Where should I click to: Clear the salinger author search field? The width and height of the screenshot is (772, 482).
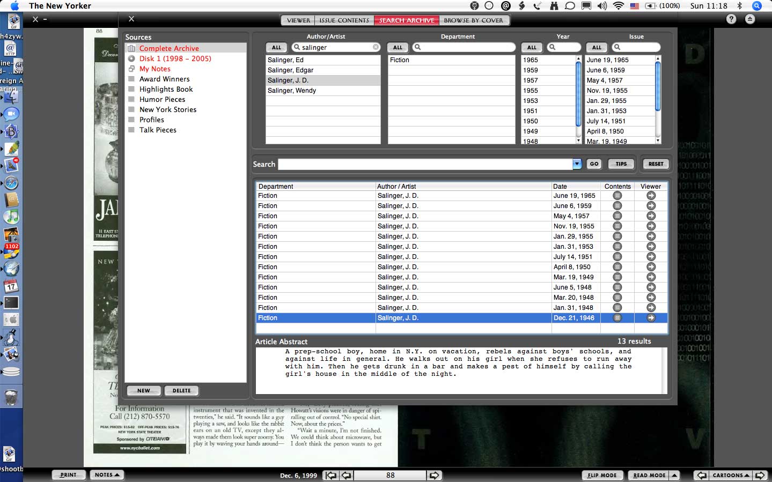coord(376,47)
